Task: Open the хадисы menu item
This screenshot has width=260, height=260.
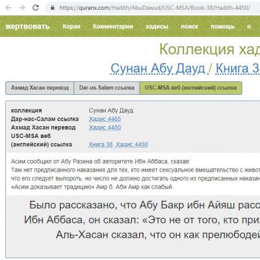Action: [x=157, y=27]
